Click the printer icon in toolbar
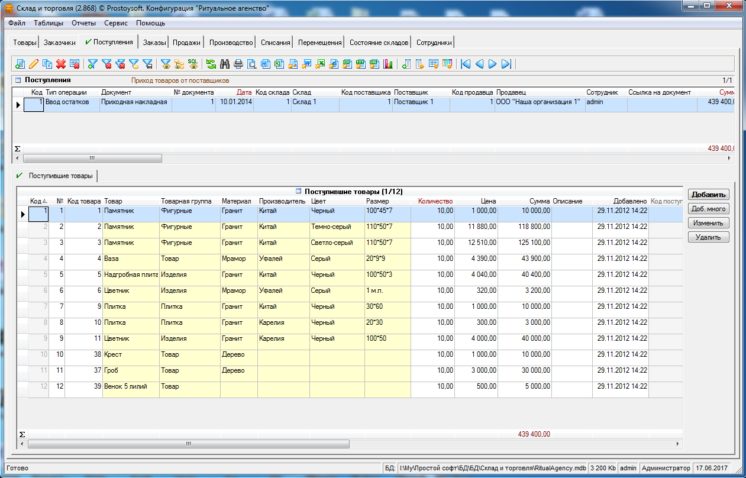This screenshot has width=746, height=478. 238,64
